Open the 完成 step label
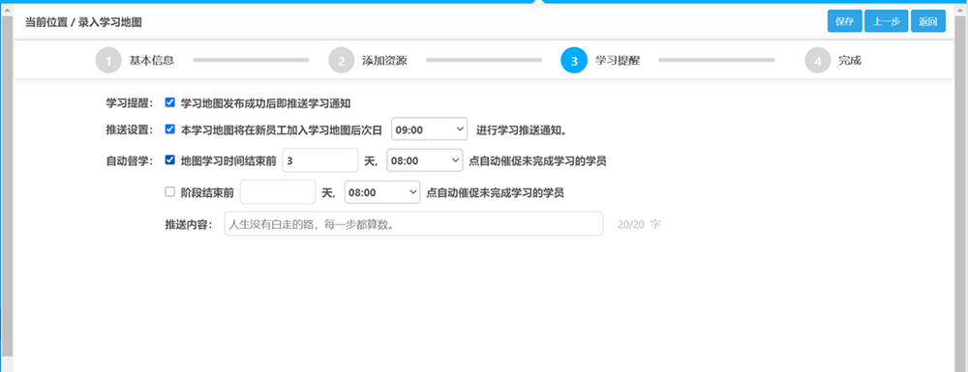 click(850, 60)
